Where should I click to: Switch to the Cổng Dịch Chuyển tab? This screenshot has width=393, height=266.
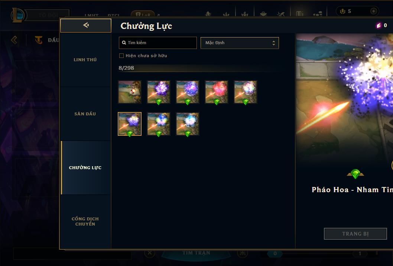click(x=85, y=221)
